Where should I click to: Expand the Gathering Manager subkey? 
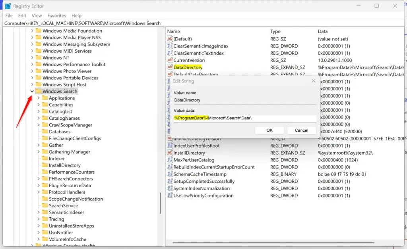39,152
